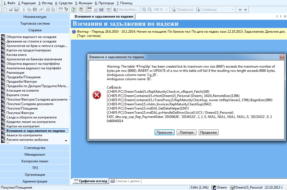Switch to Списък с данни tab

(125, 181)
